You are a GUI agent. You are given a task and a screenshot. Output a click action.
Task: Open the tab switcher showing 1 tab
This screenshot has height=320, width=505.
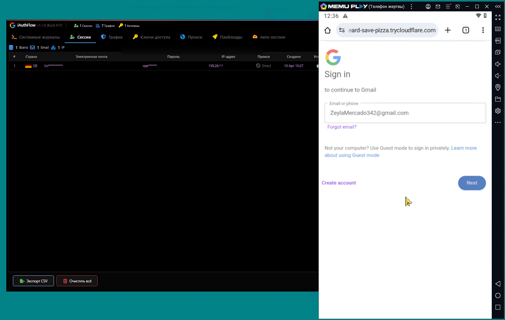(466, 30)
